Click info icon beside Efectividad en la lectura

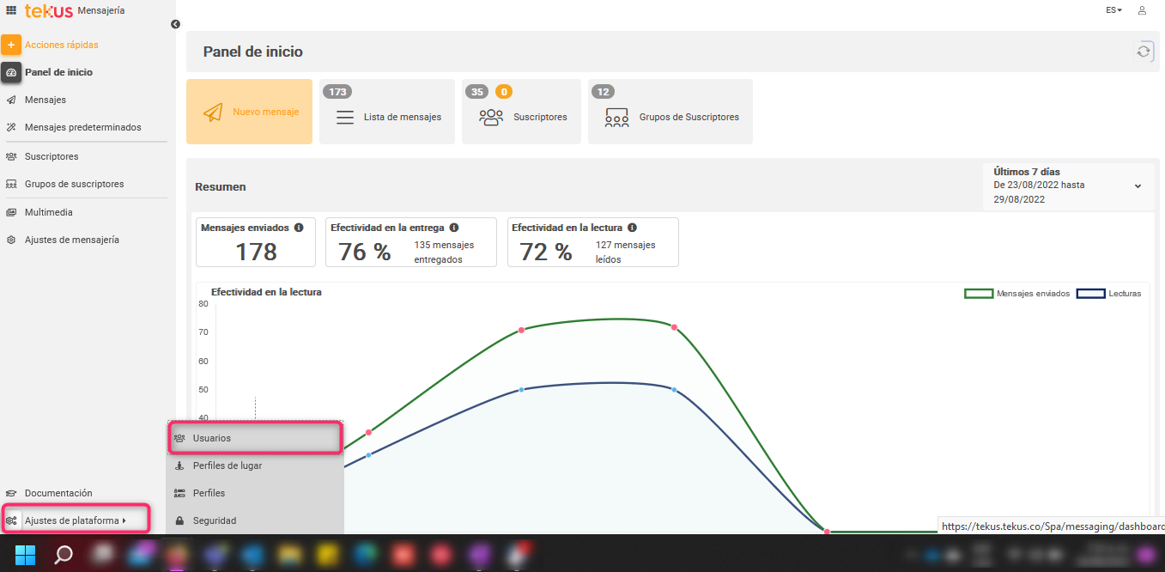point(632,228)
